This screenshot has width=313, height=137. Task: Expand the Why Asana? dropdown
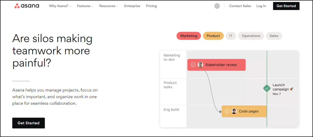tap(60, 6)
